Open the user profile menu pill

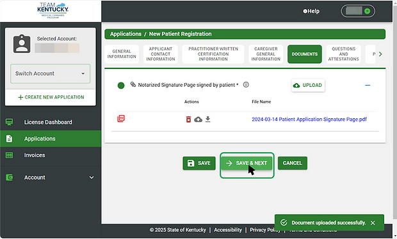(358, 11)
